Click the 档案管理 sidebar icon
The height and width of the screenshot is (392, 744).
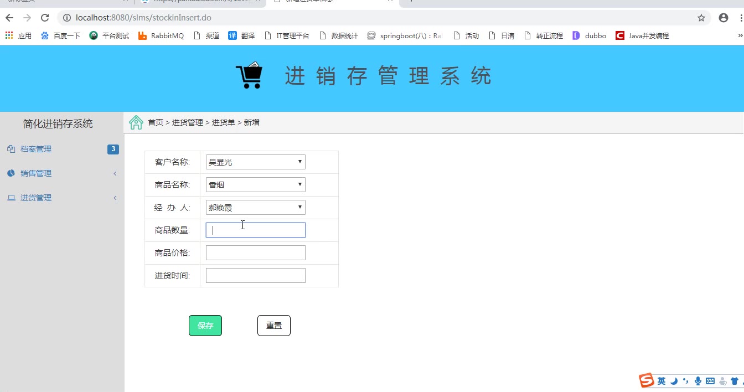(x=11, y=149)
